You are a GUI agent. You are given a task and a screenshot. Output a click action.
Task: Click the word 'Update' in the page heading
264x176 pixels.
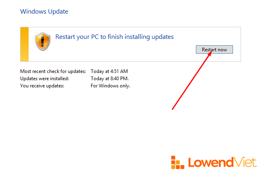(x=58, y=12)
